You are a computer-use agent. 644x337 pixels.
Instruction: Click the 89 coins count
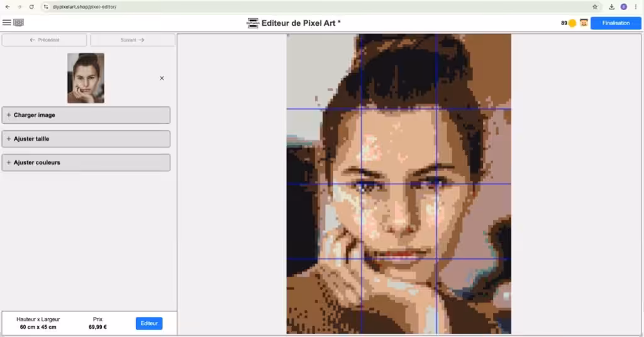564,23
